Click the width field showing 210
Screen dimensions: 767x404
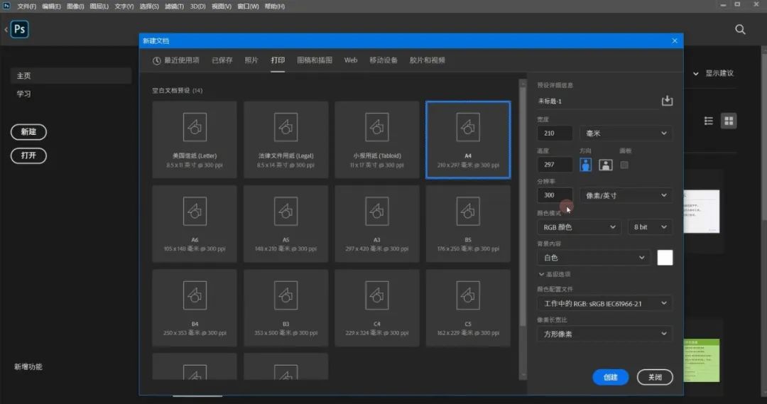pos(555,133)
